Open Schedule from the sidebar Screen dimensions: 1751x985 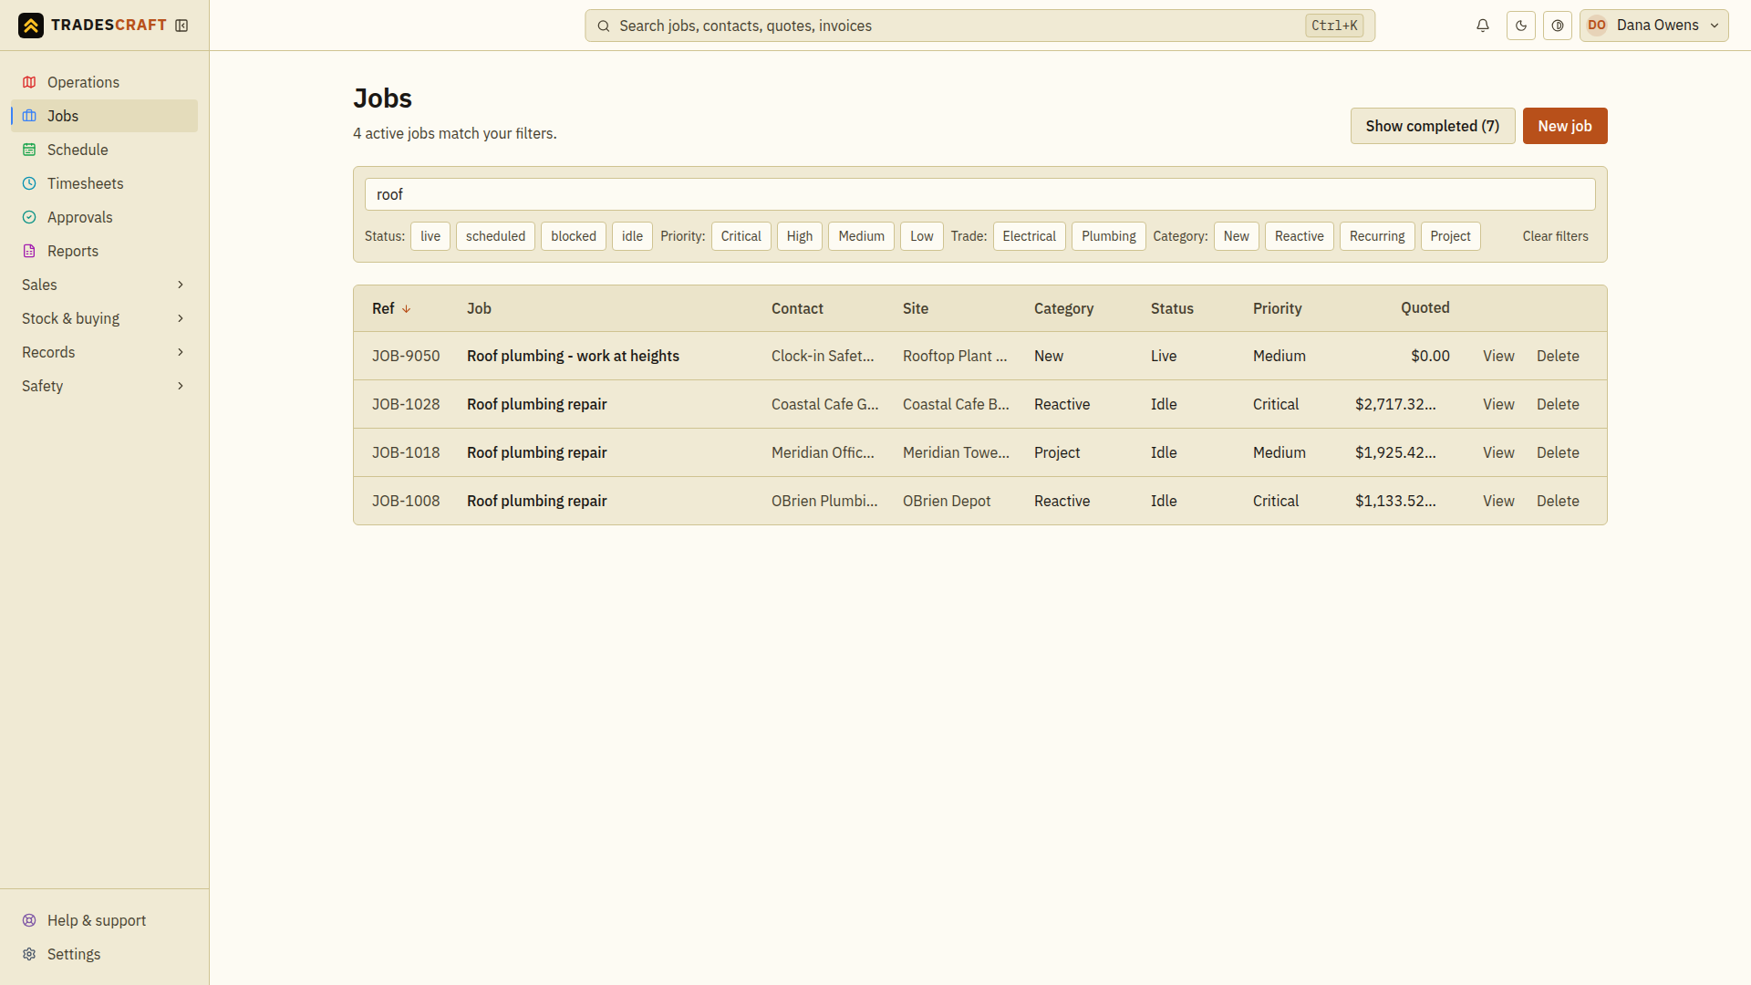coord(104,150)
